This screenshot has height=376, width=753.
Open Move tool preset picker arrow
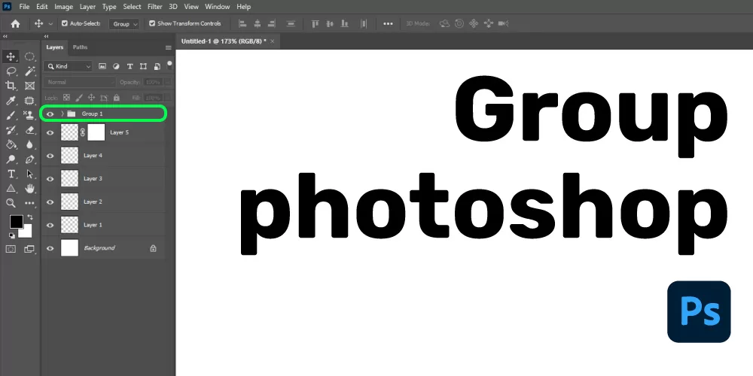50,23
